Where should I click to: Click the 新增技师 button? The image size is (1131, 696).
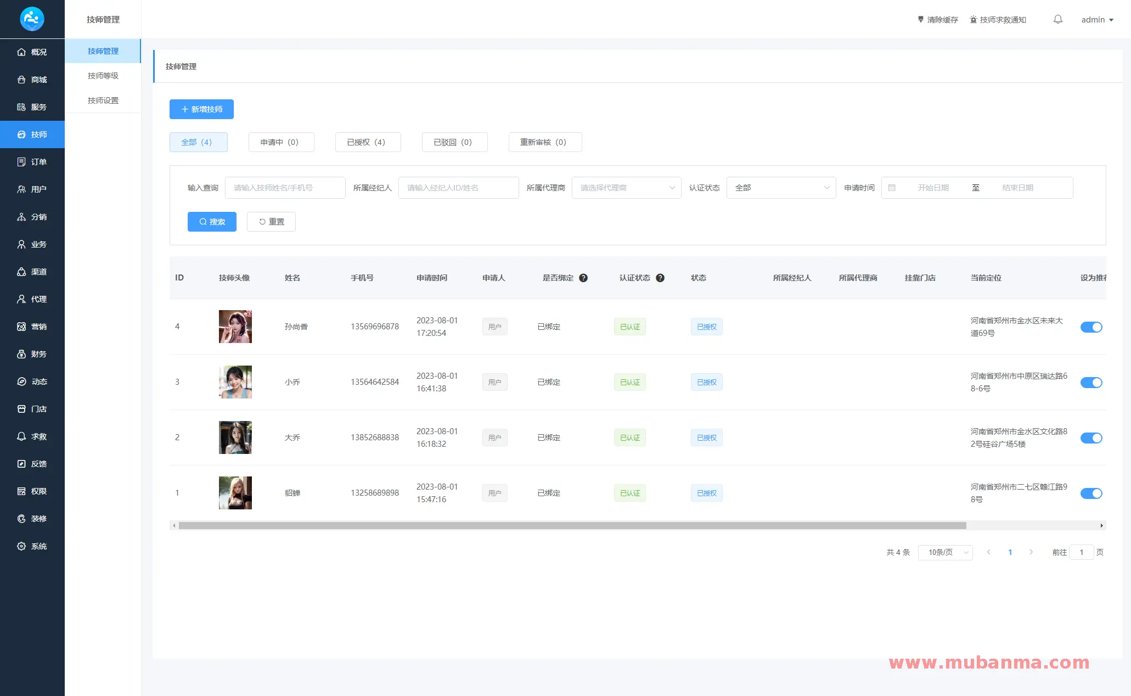(x=201, y=109)
